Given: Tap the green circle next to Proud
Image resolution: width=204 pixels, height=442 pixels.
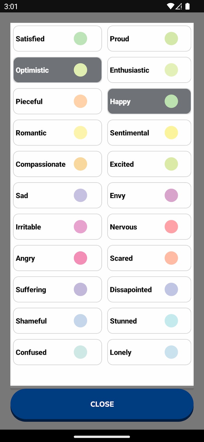Looking at the screenshot, I should click(x=171, y=39).
